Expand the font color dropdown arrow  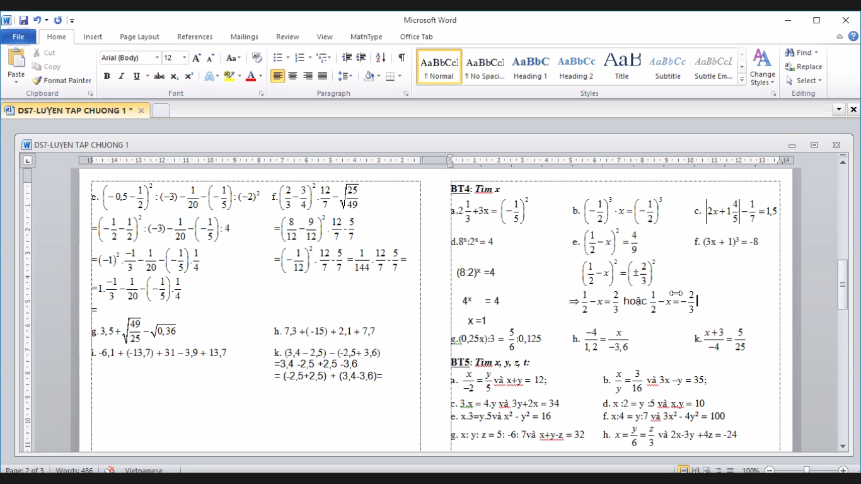coord(261,76)
